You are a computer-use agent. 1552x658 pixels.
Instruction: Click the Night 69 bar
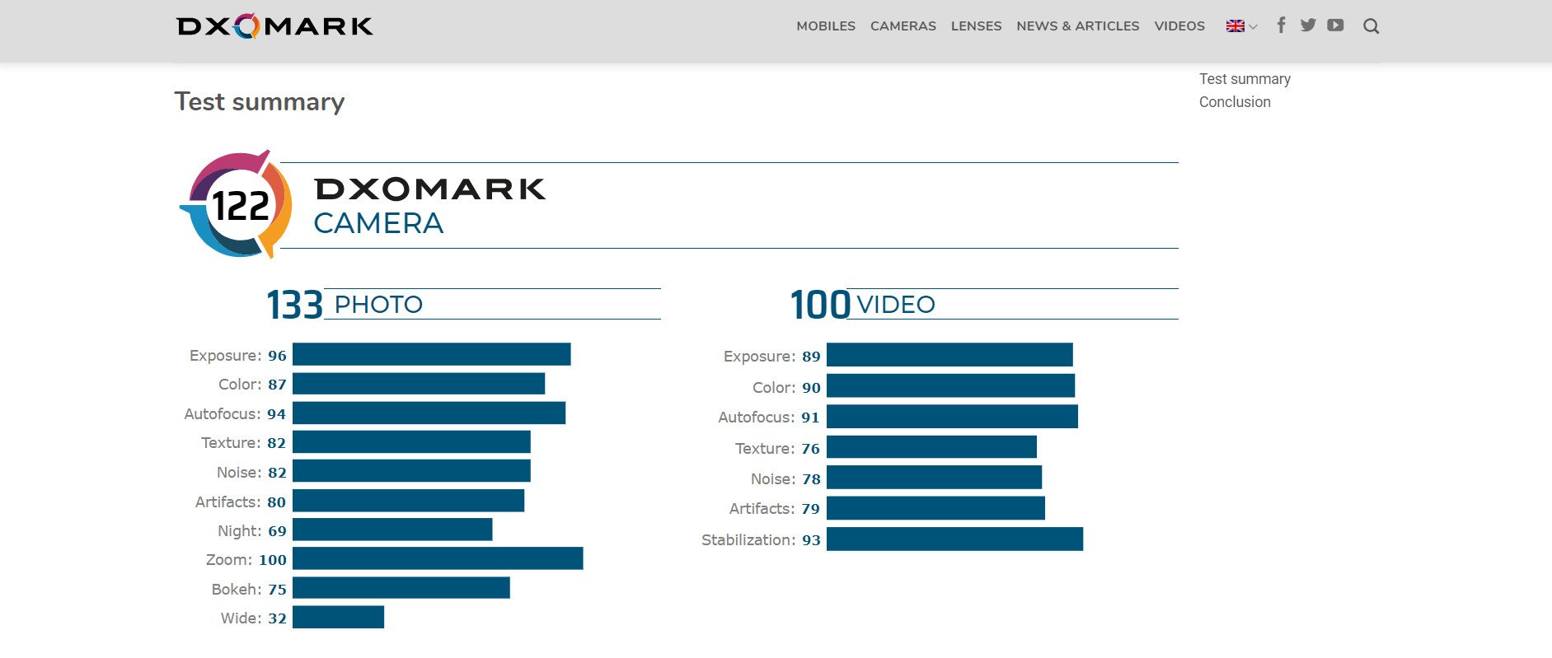click(x=392, y=530)
